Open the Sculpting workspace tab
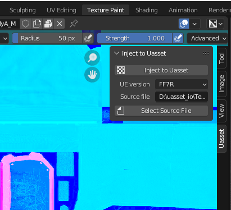 tap(22, 10)
